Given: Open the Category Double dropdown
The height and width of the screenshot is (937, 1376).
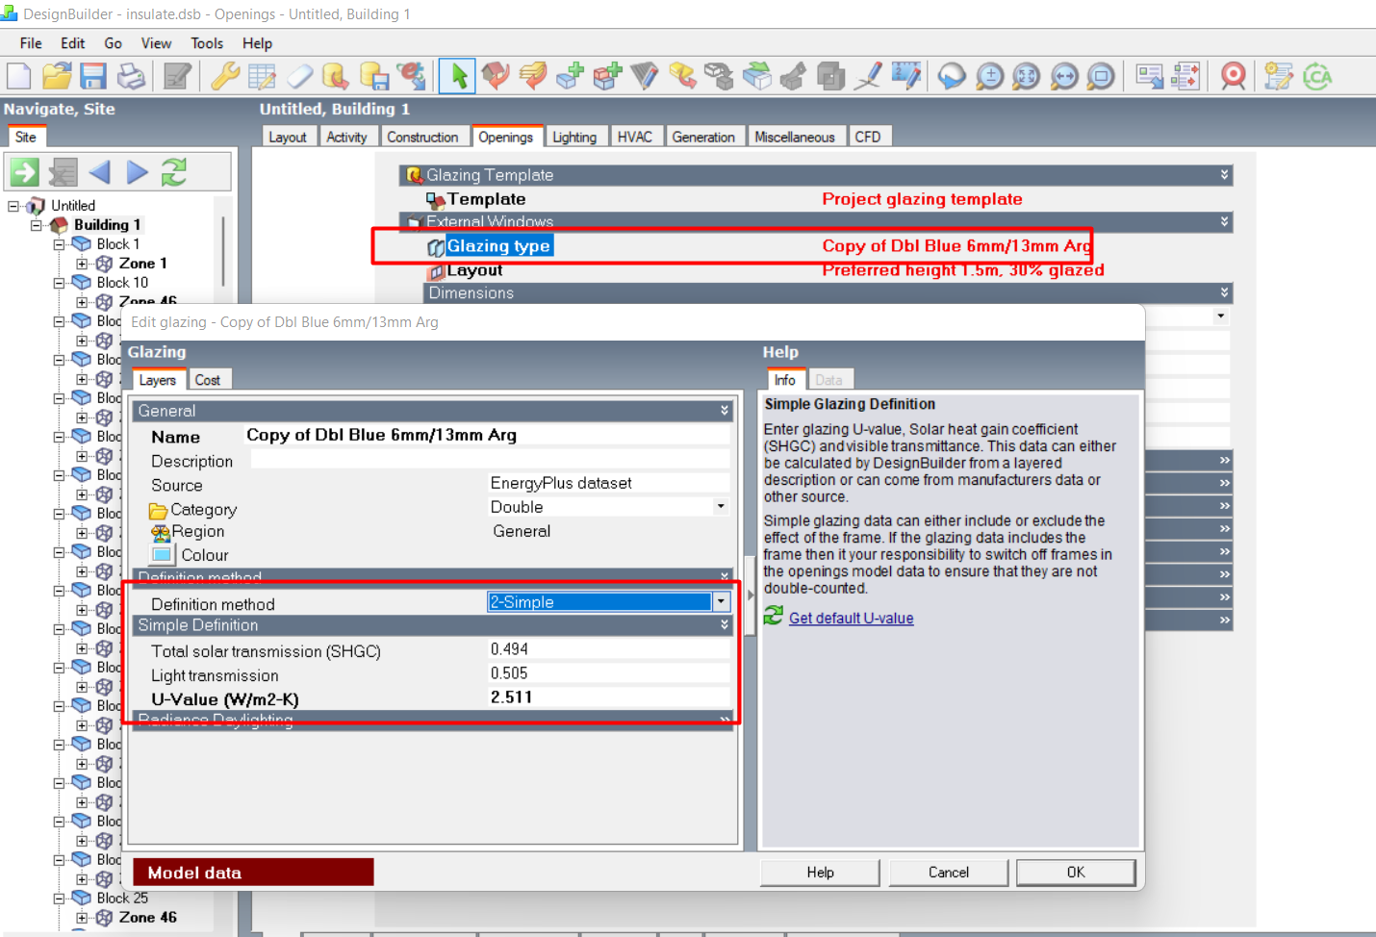Looking at the screenshot, I should [x=721, y=506].
